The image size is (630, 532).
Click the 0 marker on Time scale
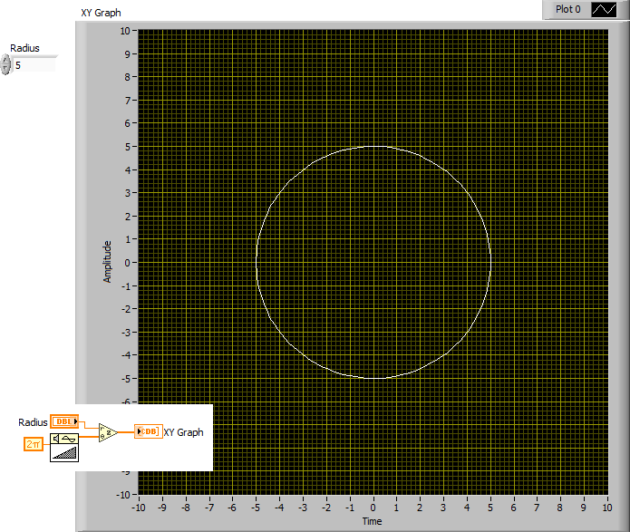coord(373,508)
